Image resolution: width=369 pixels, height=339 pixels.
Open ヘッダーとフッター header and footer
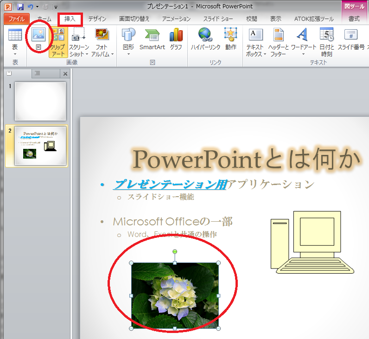click(279, 42)
